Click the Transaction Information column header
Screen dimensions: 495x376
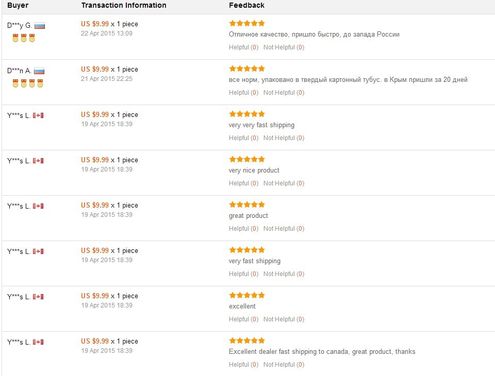point(124,5)
